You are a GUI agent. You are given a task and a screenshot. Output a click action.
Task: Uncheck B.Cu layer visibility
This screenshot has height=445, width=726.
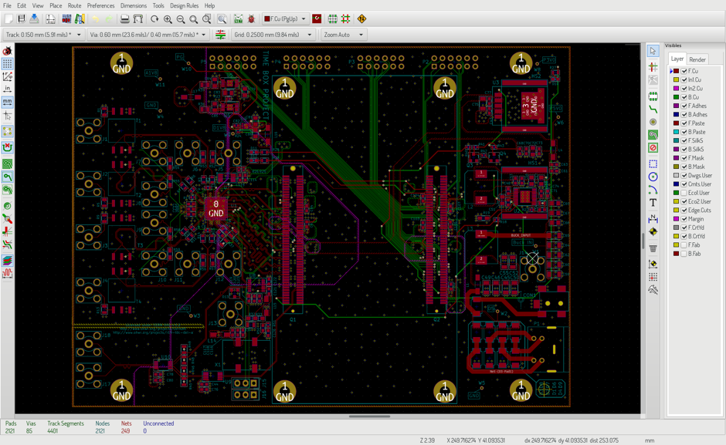pos(684,97)
